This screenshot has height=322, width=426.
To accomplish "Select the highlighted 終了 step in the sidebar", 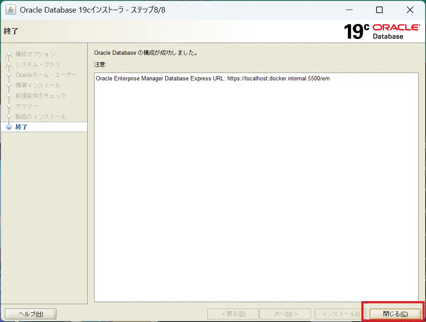I will click(x=44, y=127).
